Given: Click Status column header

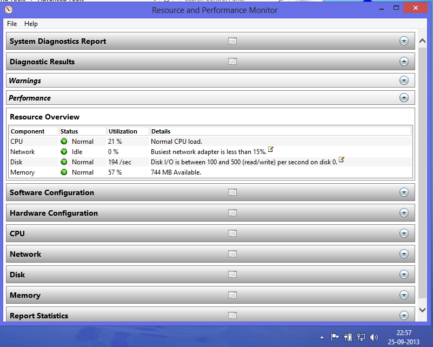Looking at the screenshot, I should 83,131.
